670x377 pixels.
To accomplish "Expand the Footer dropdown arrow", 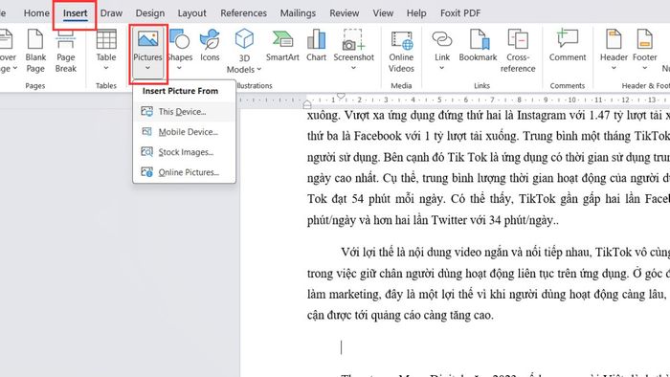I will pyautogui.click(x=644, y=68).
